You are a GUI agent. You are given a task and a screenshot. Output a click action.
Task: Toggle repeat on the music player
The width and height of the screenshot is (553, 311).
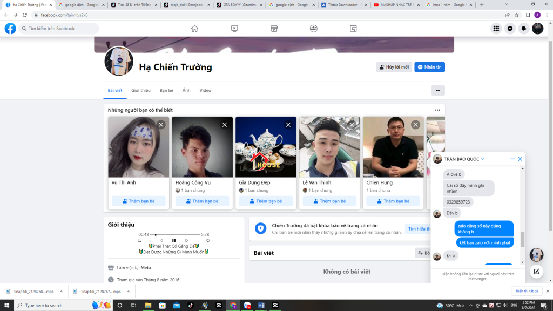tap(207, 240)
